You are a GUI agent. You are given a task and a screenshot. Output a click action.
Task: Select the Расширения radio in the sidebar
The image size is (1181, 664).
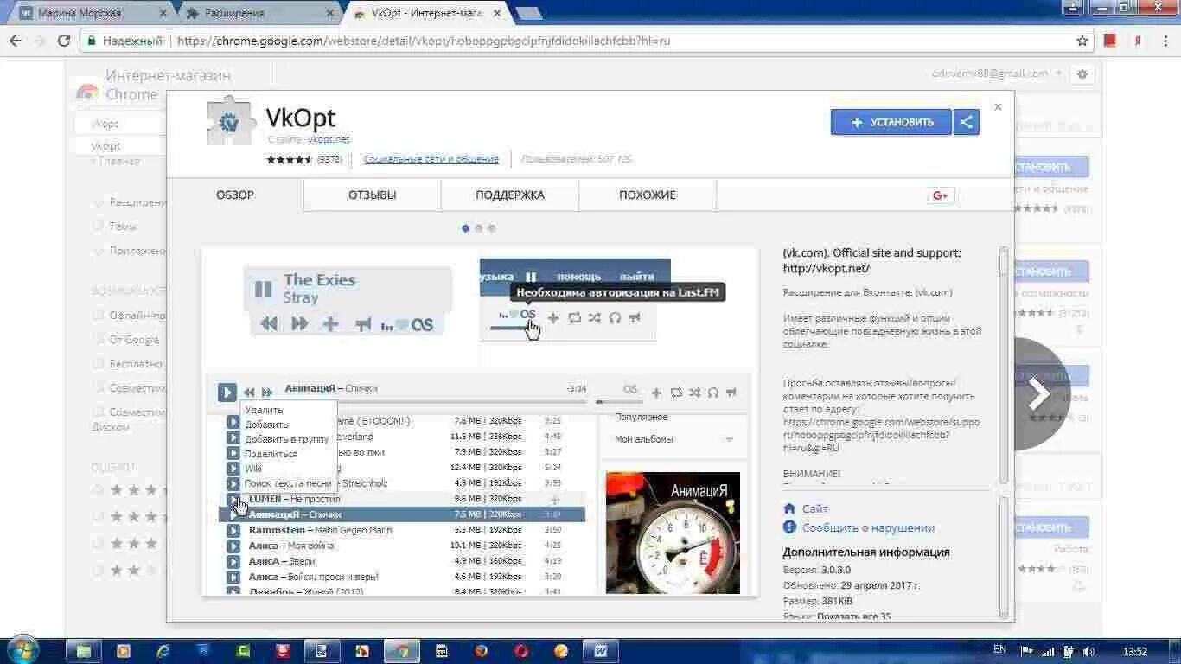coord(98,202)
